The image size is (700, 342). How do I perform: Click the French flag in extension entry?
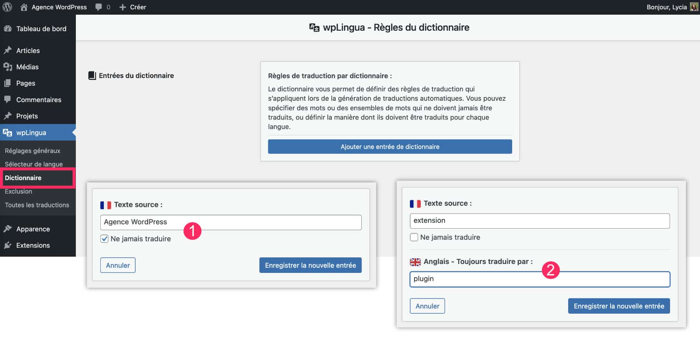415,203
